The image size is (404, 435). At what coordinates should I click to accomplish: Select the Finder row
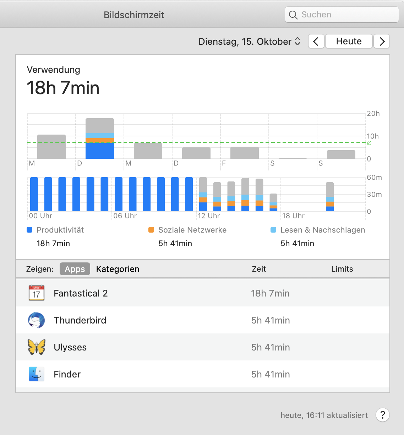[x=203, y=374]
